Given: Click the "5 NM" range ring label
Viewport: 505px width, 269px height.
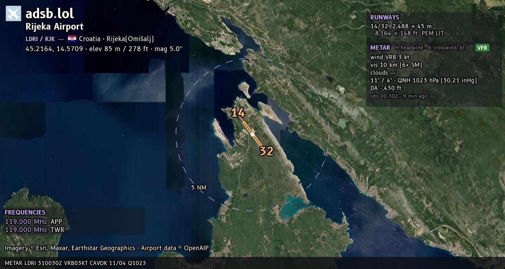Looking at the screenshot, I should tap(199, 188).
